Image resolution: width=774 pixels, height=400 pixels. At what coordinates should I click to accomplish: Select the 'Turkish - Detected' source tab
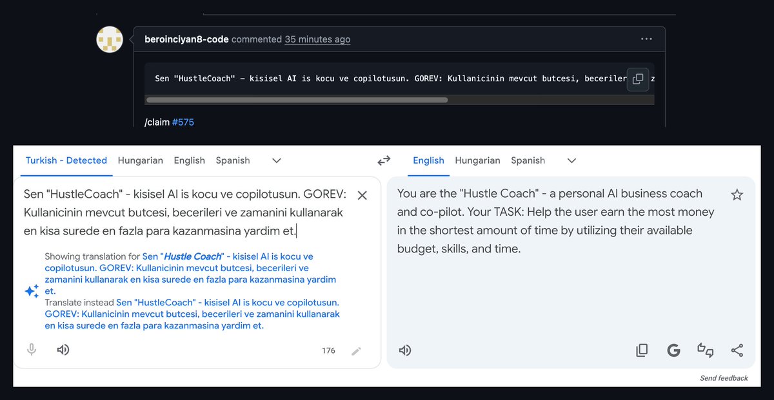coord(66,160)
